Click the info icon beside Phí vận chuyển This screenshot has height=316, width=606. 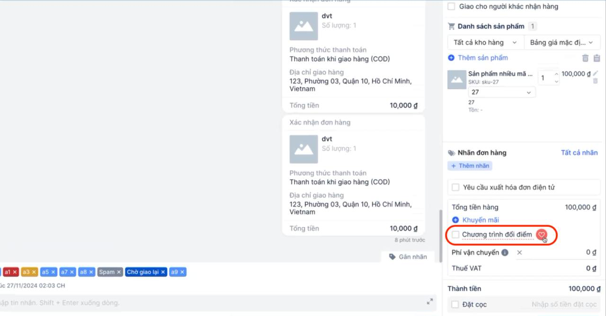(505, 253)
